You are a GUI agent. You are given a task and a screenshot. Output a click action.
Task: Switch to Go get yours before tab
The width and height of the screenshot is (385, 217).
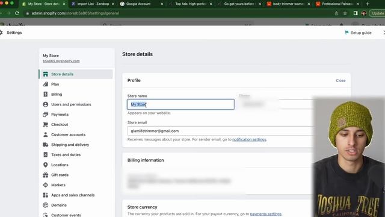239,4
